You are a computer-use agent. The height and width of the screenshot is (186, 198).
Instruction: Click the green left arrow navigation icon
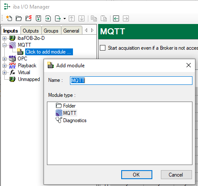tap(116, 18)
